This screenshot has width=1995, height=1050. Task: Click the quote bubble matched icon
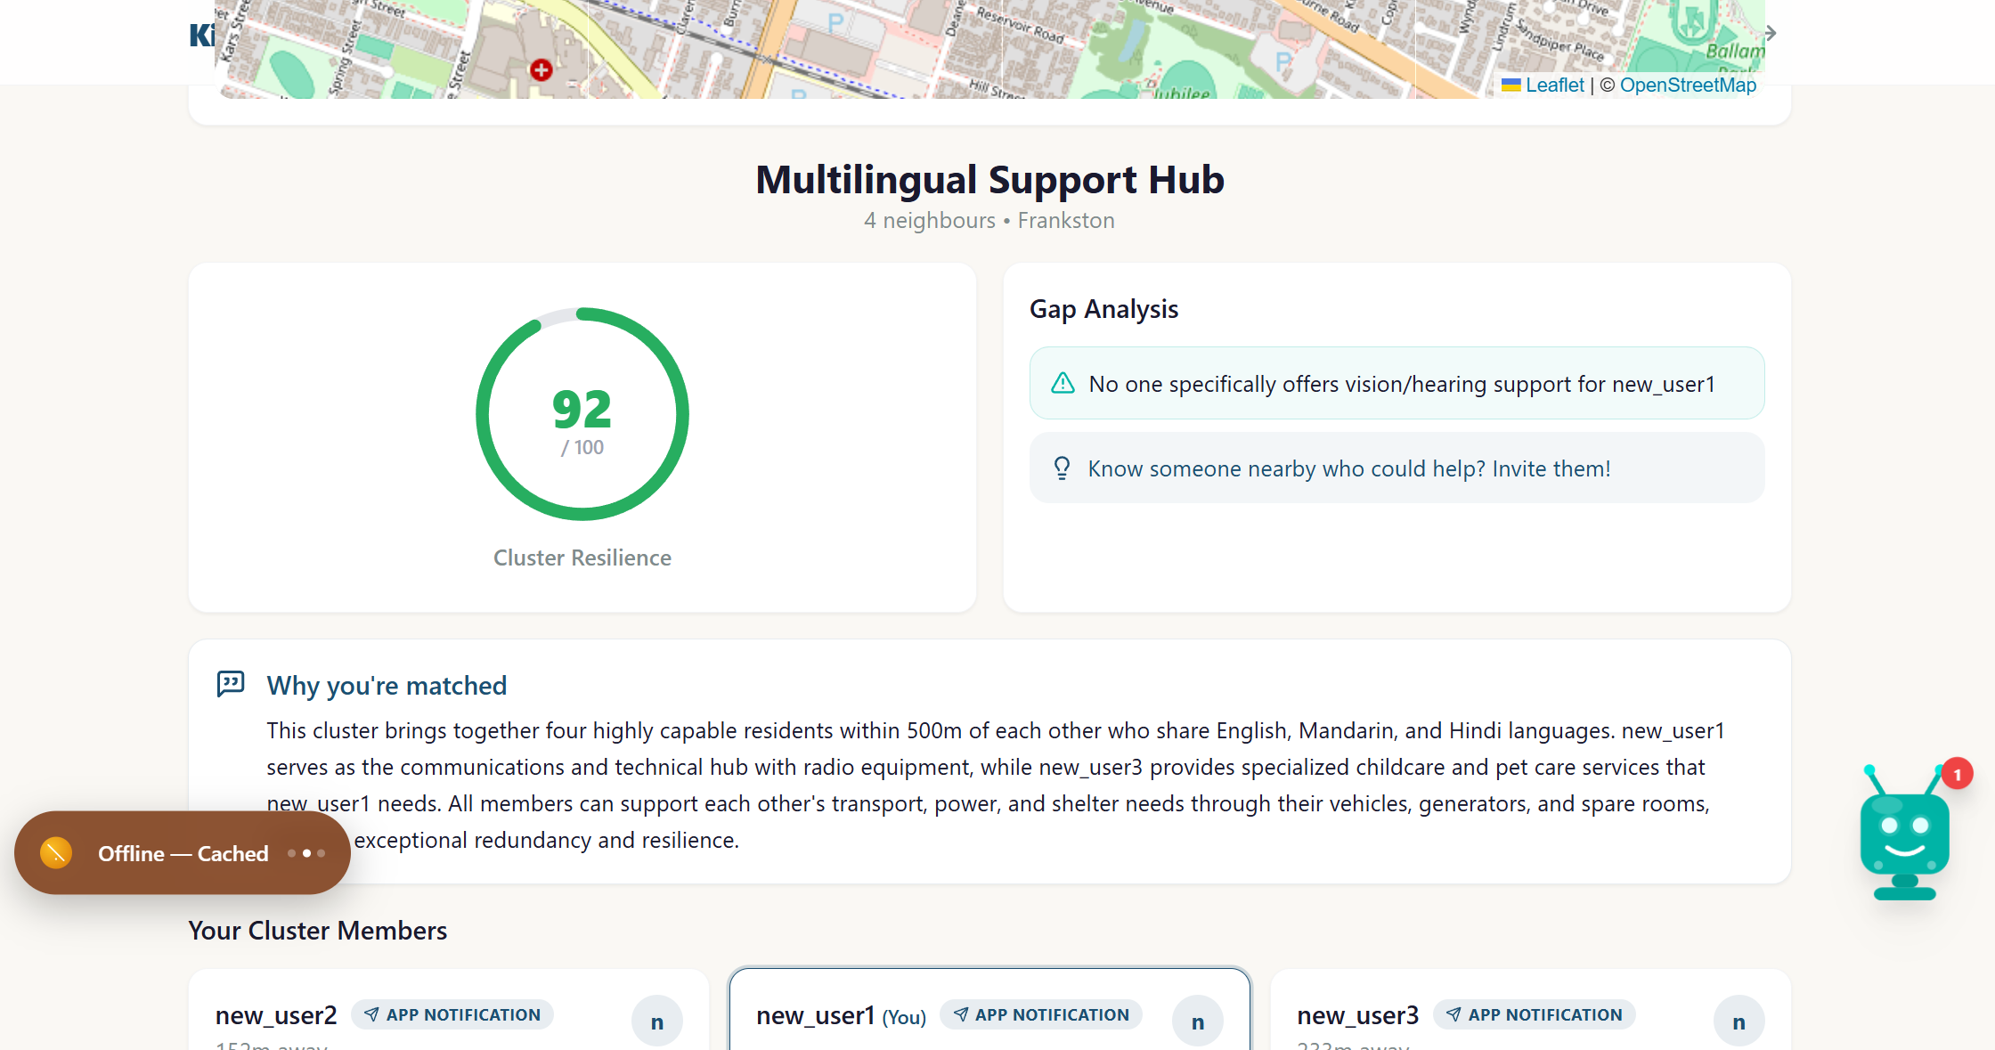tap(231, 684)
